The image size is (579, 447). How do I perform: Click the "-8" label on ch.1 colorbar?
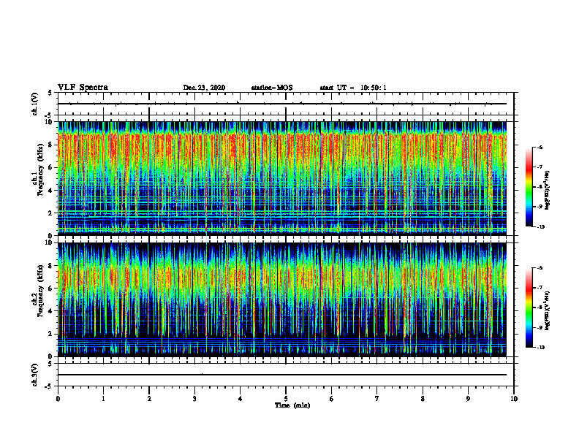(x=540, y=187)
